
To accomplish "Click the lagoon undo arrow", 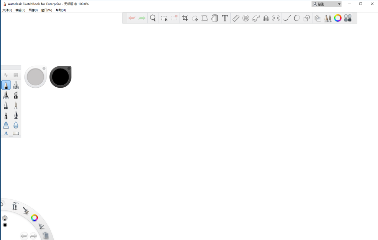I will 24,236.
